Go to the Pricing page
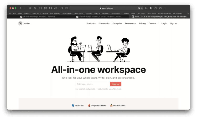The height and width of the screenshot is (119, 197). point(142,23)
